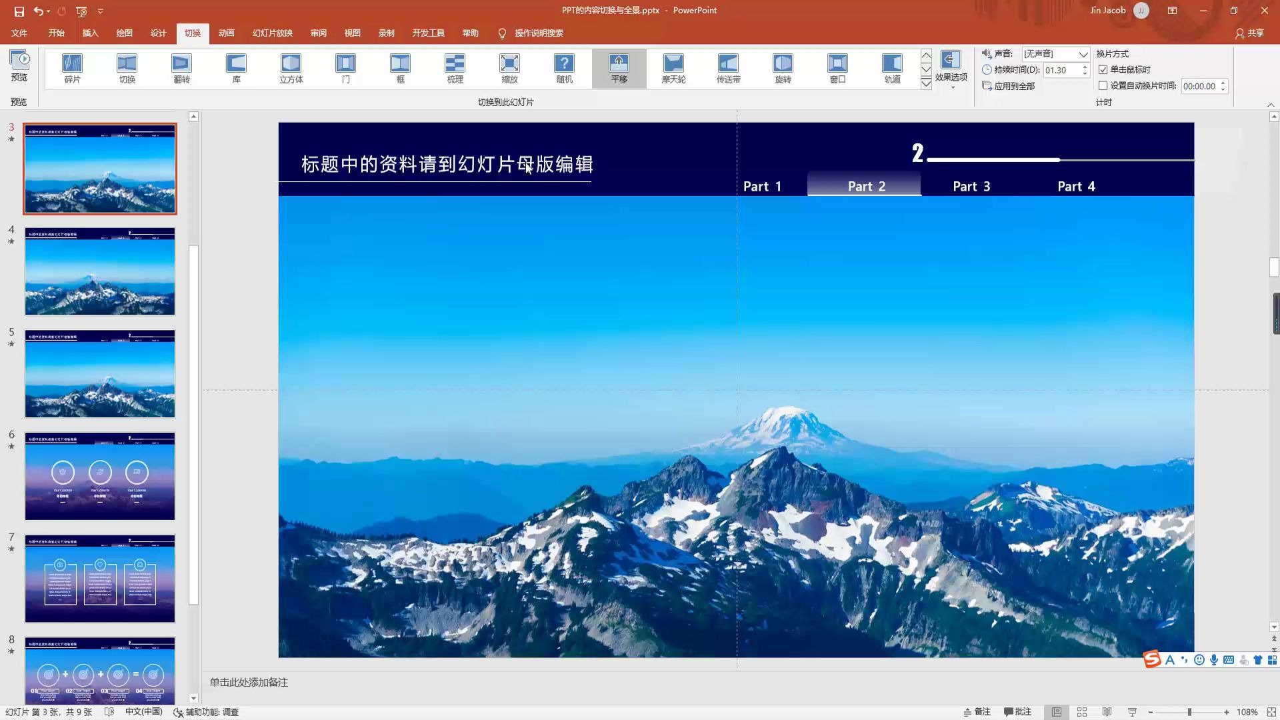Click the 应用到全部 button

point(1008,86)
